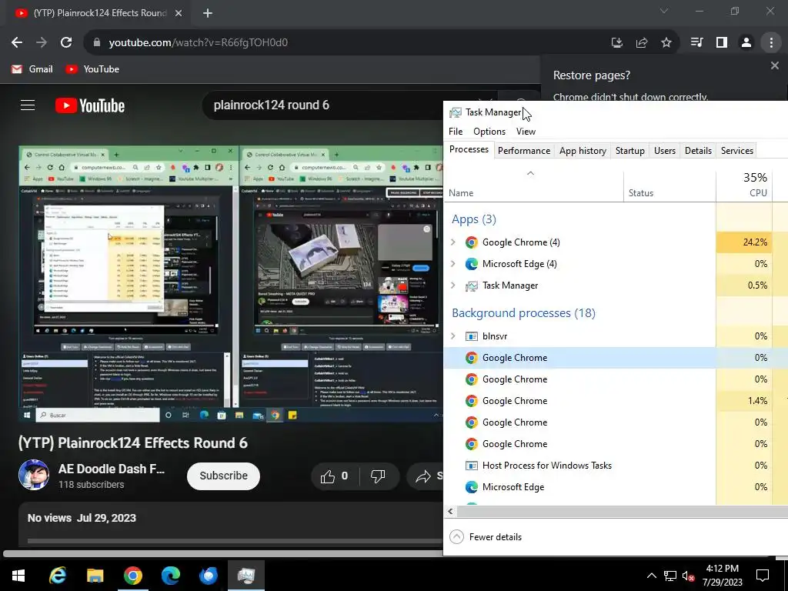Bookmark this page with star icon
This screenshot has width=788, height=591.
coord(666,43)
